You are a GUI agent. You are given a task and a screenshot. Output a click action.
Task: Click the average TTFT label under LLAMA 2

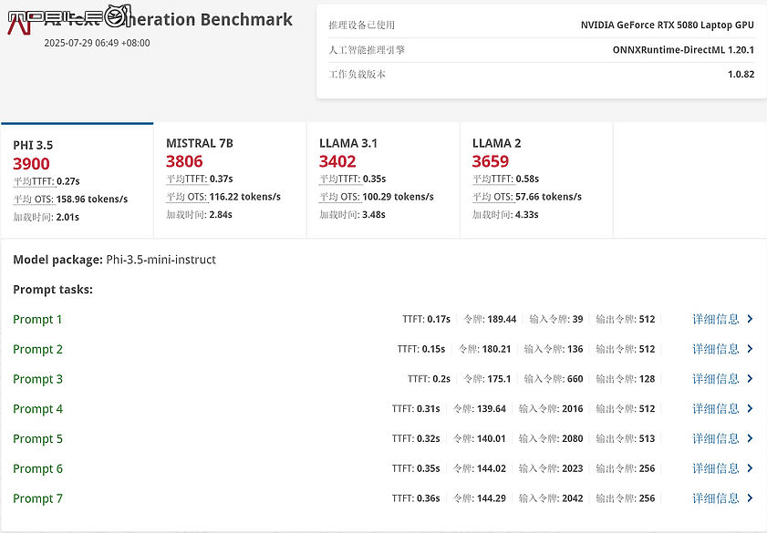coord(493,179)
